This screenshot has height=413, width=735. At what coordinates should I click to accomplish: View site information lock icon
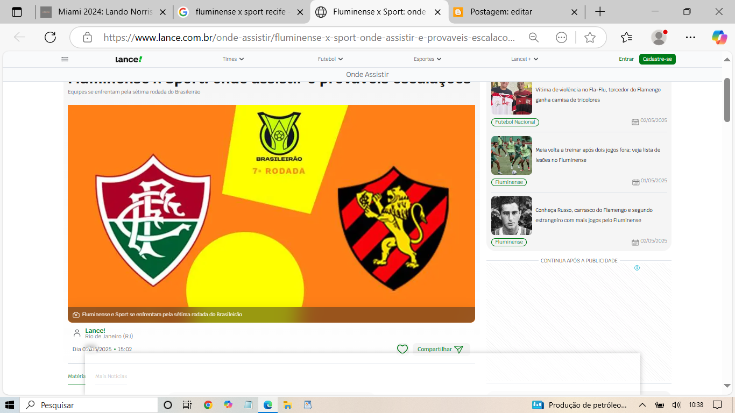[87, 38]
